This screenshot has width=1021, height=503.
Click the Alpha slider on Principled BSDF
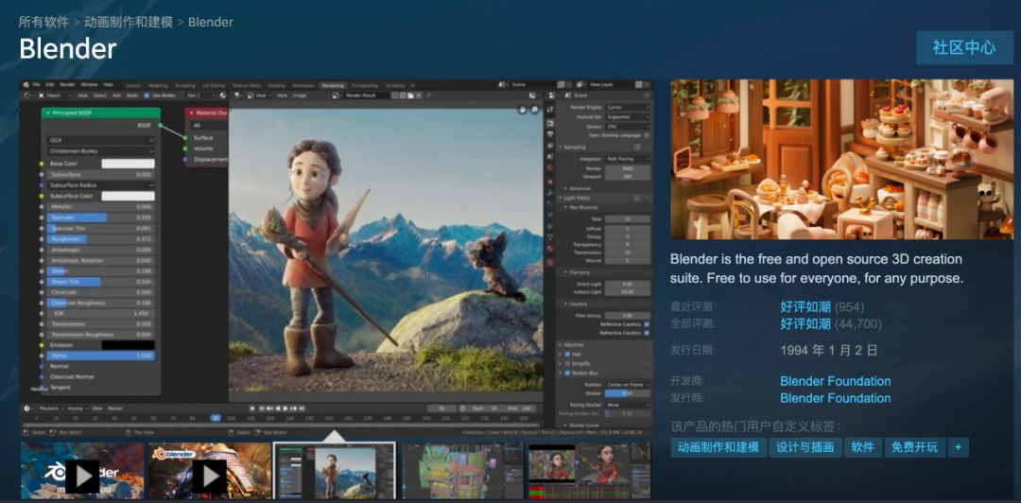101,356
